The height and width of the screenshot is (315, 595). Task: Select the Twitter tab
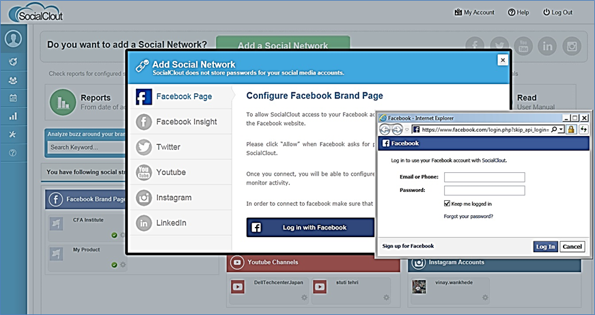click(181, 147)
